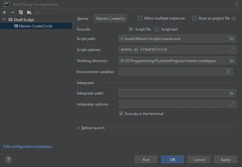Browse for Script path folder icon
Screen dimensions: 242x167
[232, 39]
